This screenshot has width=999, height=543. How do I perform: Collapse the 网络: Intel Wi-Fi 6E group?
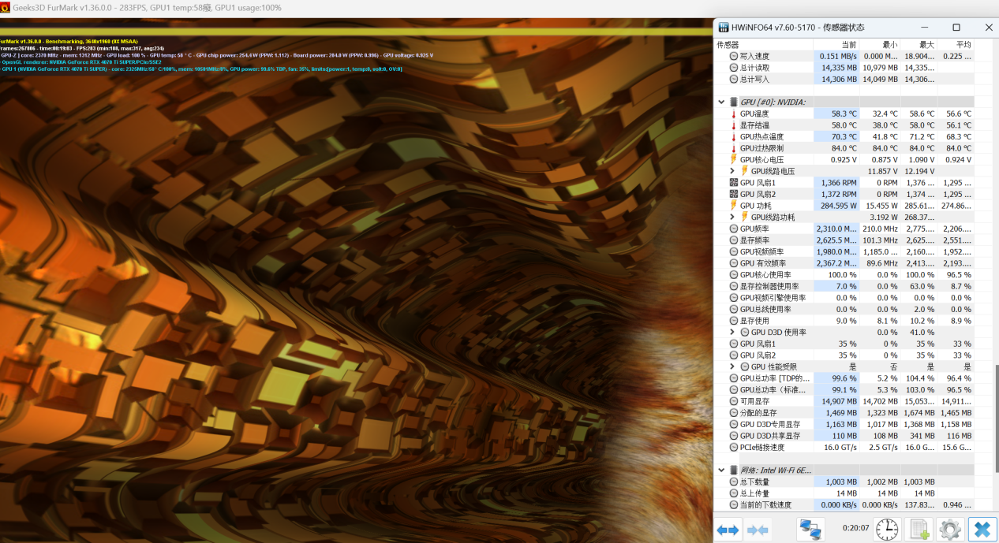click(721, 470)
